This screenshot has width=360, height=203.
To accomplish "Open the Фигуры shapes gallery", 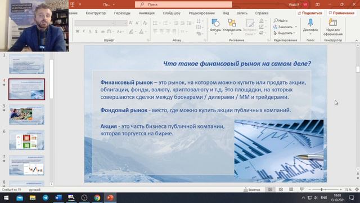I will 215,27.
